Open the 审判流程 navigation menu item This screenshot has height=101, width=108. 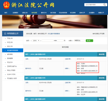click(x=34, y=13)
